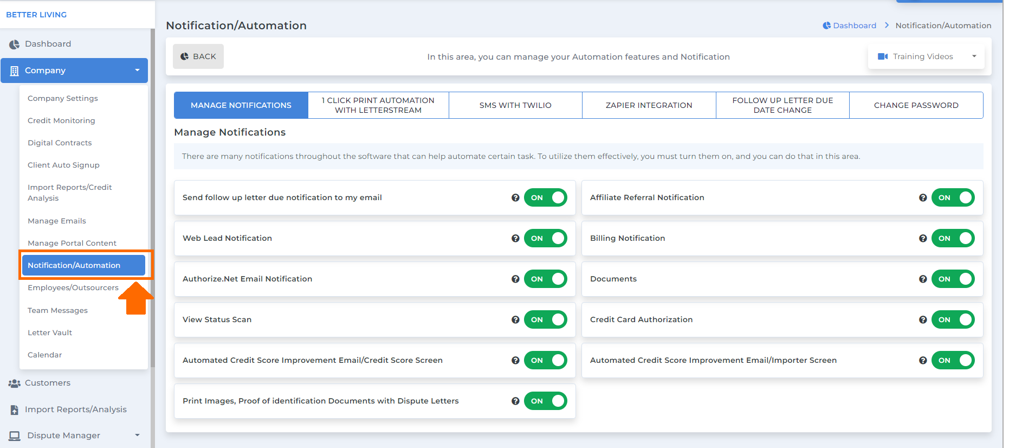
Task: Click the Customers people icon
Action: coord(14,383)
